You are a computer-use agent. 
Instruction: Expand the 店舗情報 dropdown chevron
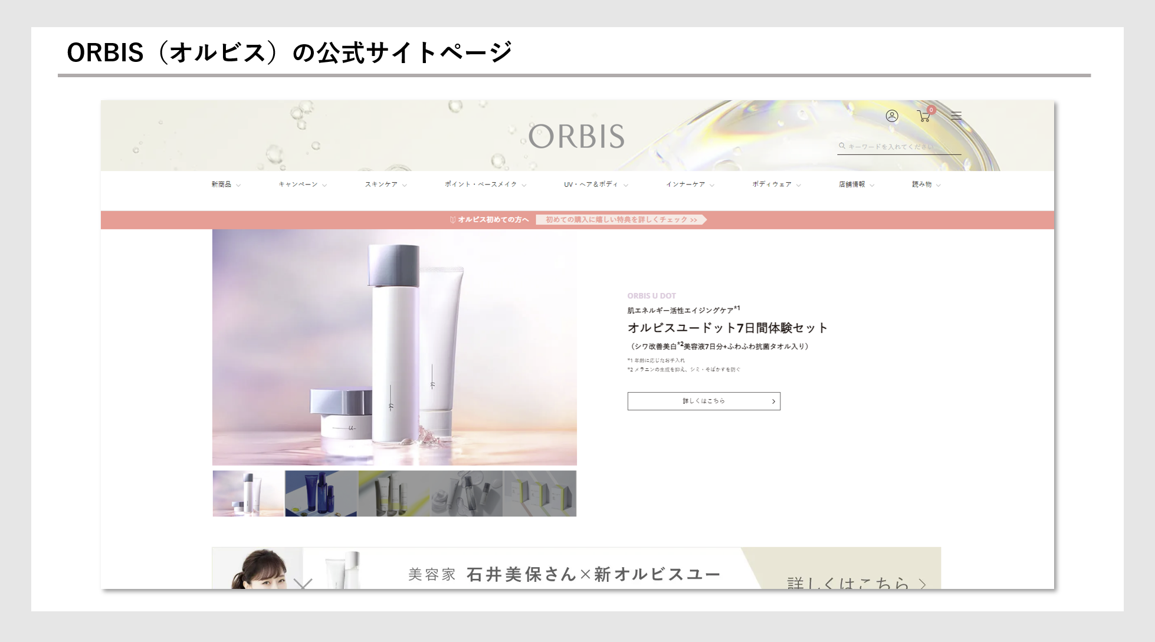872,185
